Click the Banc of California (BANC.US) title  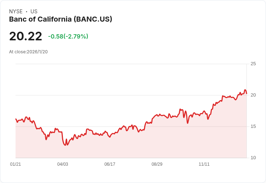click(61, 19)
